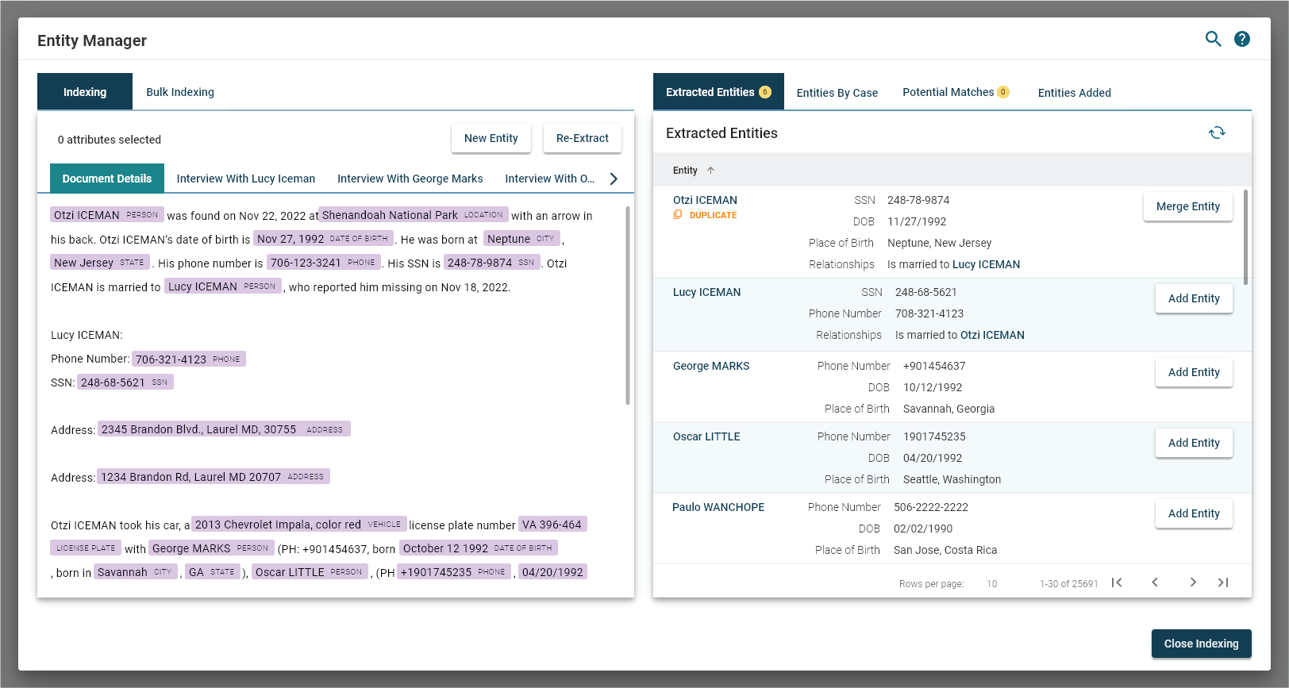Go to previous page of results
This screenshot has height=688, width=1289.
click(1155, 582)
